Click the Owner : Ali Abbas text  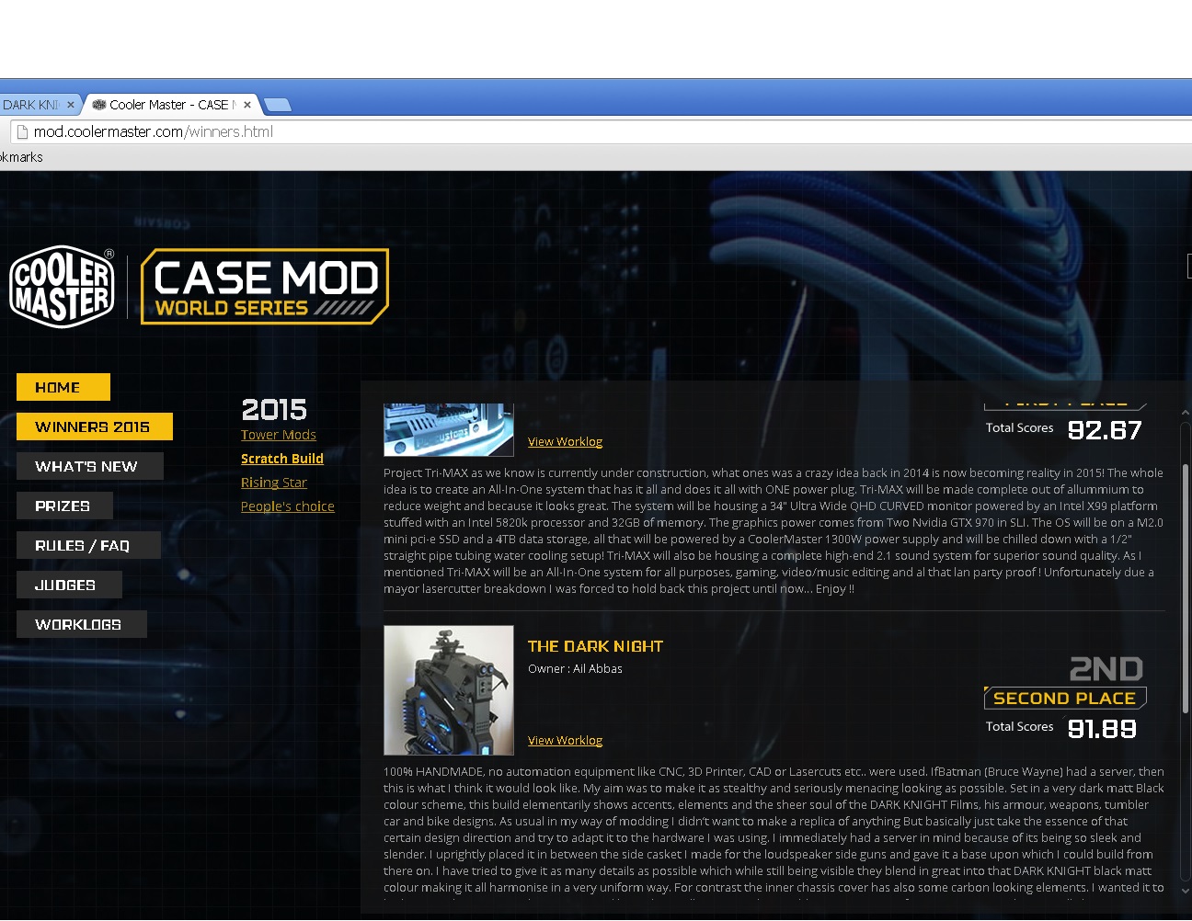(x=575, y=669)
